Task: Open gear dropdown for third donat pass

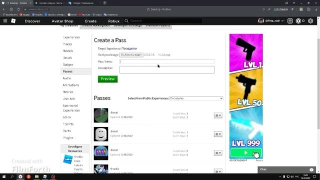Action: [x=218, y=153]
